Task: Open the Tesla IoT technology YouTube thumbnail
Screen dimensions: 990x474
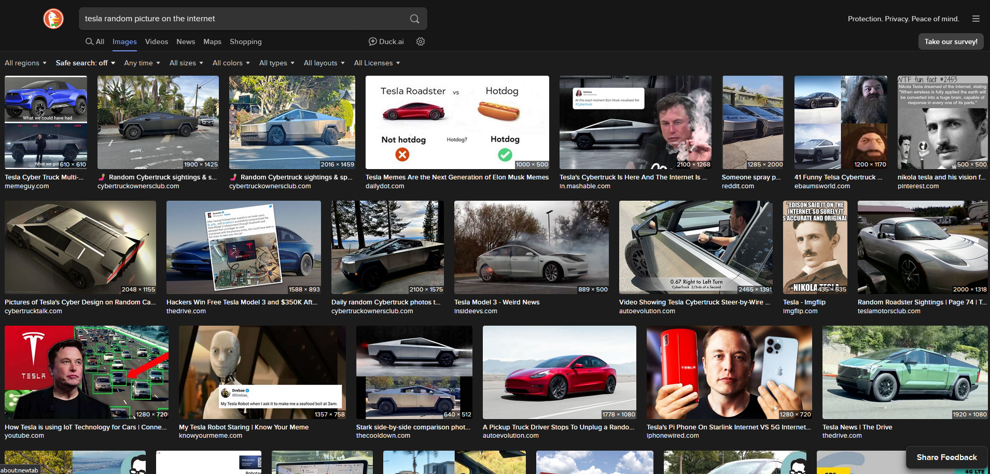Action: tap(87, 372)
